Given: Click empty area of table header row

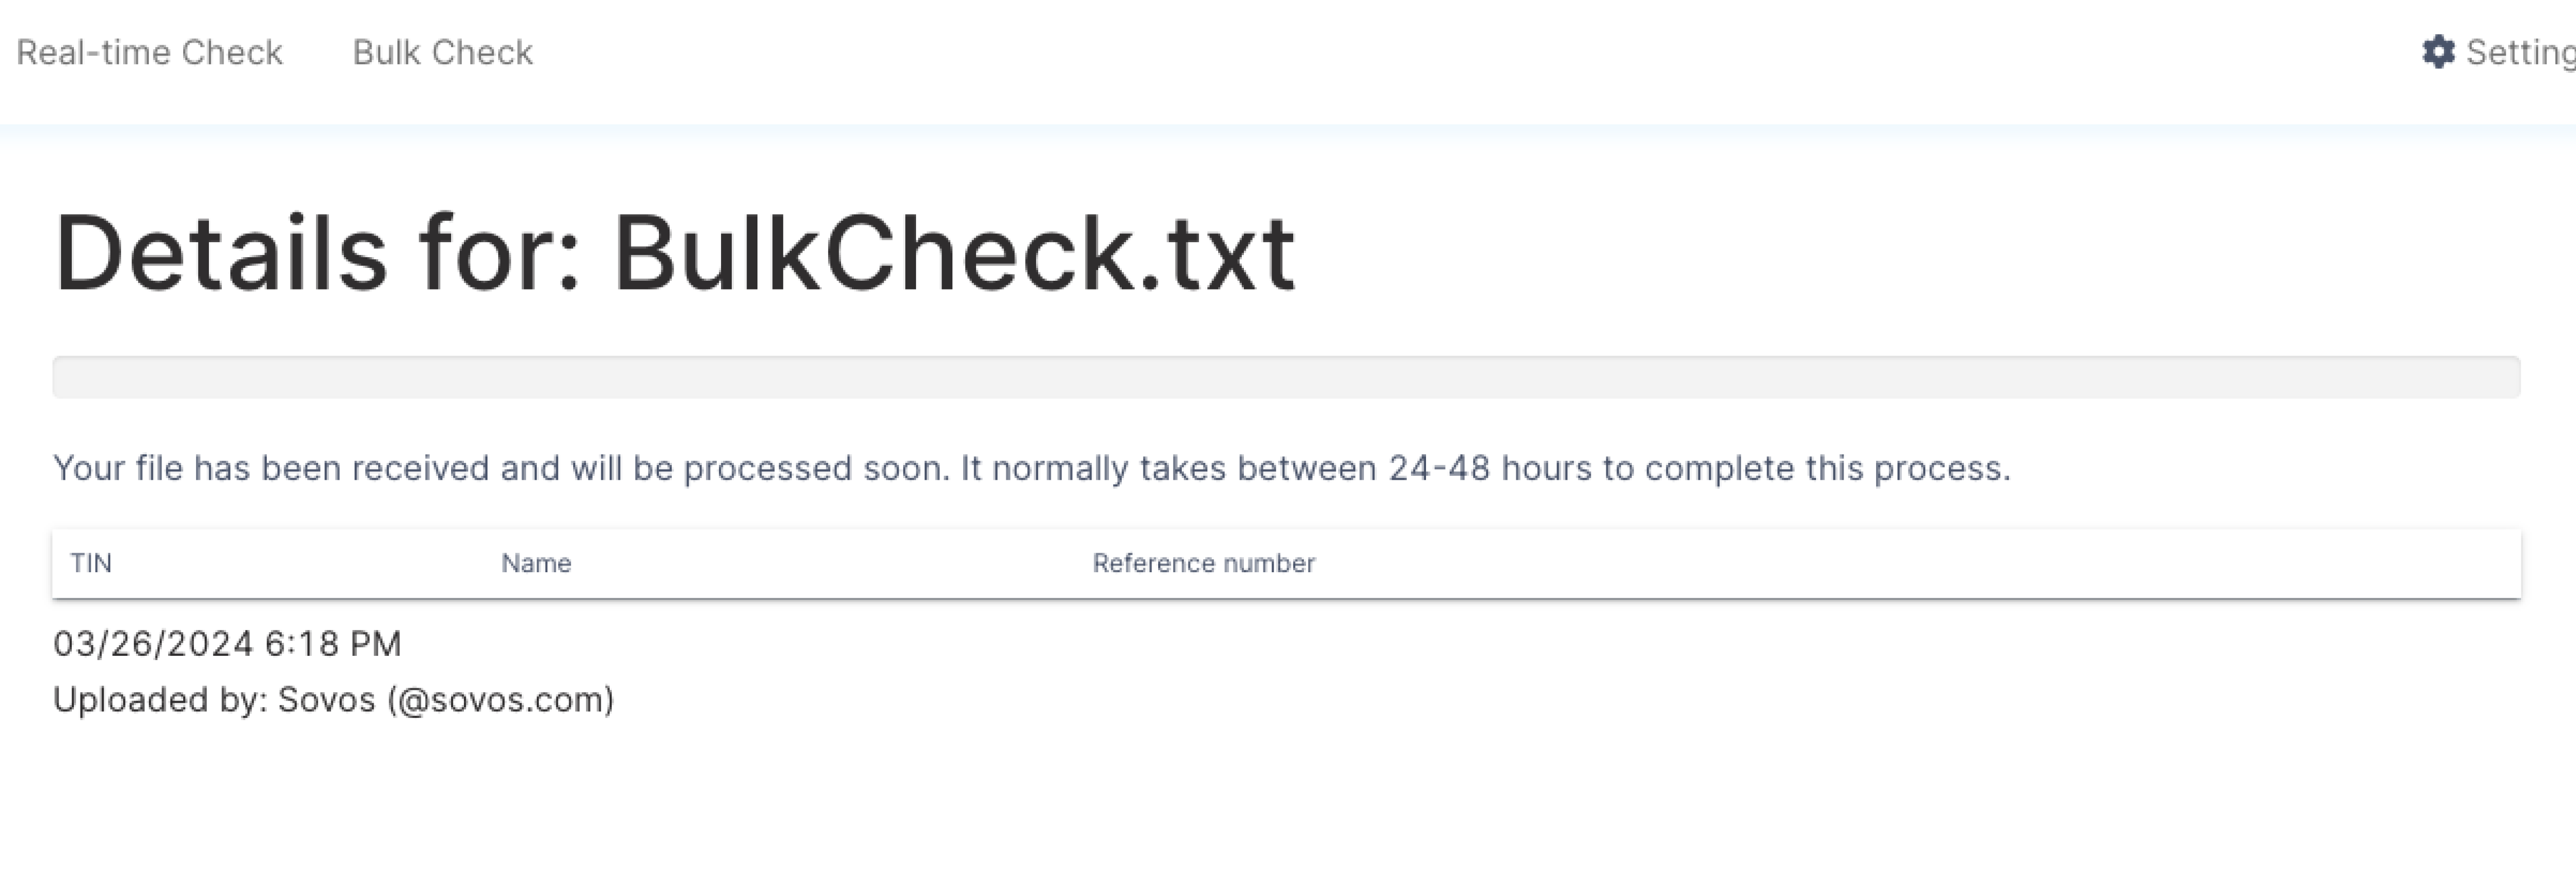Looking at the screenshot, I should click(x=1900, y=563).
